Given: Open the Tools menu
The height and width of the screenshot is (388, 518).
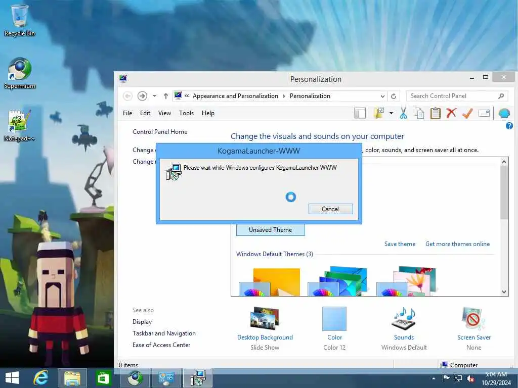Looking at the screenshot, I should pos(186,113).
